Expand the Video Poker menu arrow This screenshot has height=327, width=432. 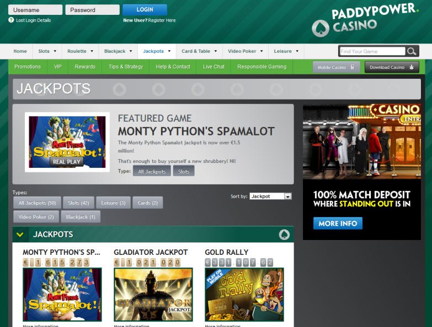click(262, 51)
